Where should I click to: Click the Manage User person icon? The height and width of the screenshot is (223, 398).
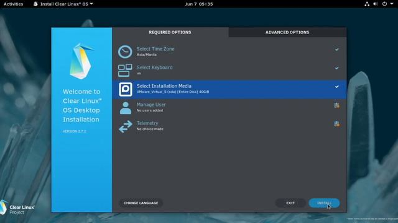tap(126, 108)
